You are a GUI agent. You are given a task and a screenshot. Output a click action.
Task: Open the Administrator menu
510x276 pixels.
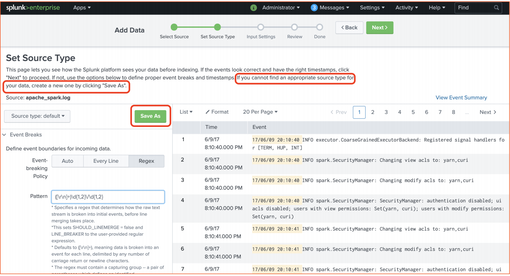click(281, 8)
